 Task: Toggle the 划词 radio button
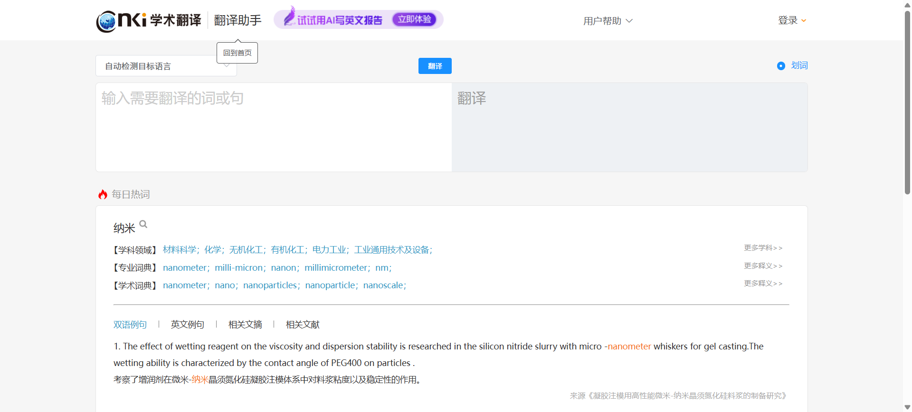pos(781,66)
